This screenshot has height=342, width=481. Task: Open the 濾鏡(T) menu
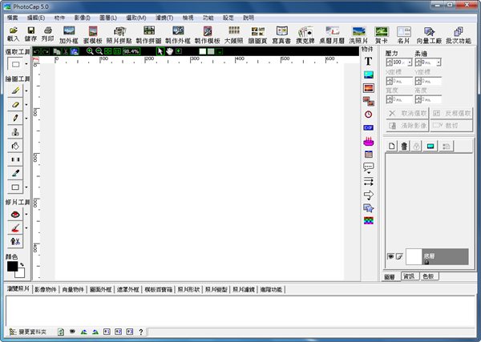coord(164,18)
